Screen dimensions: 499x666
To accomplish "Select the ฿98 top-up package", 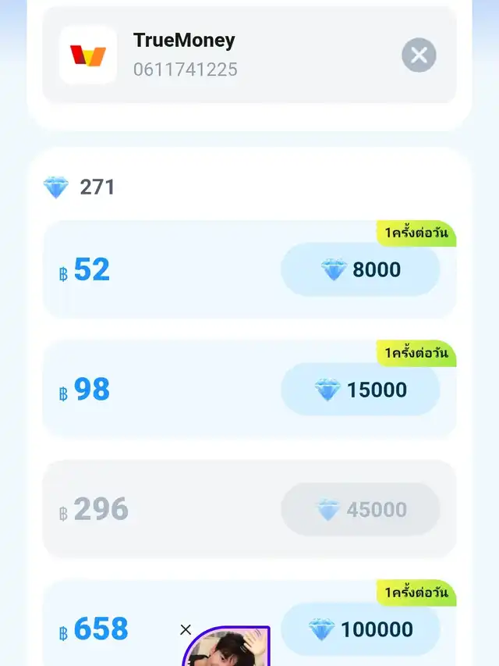I will click(92, 390).
